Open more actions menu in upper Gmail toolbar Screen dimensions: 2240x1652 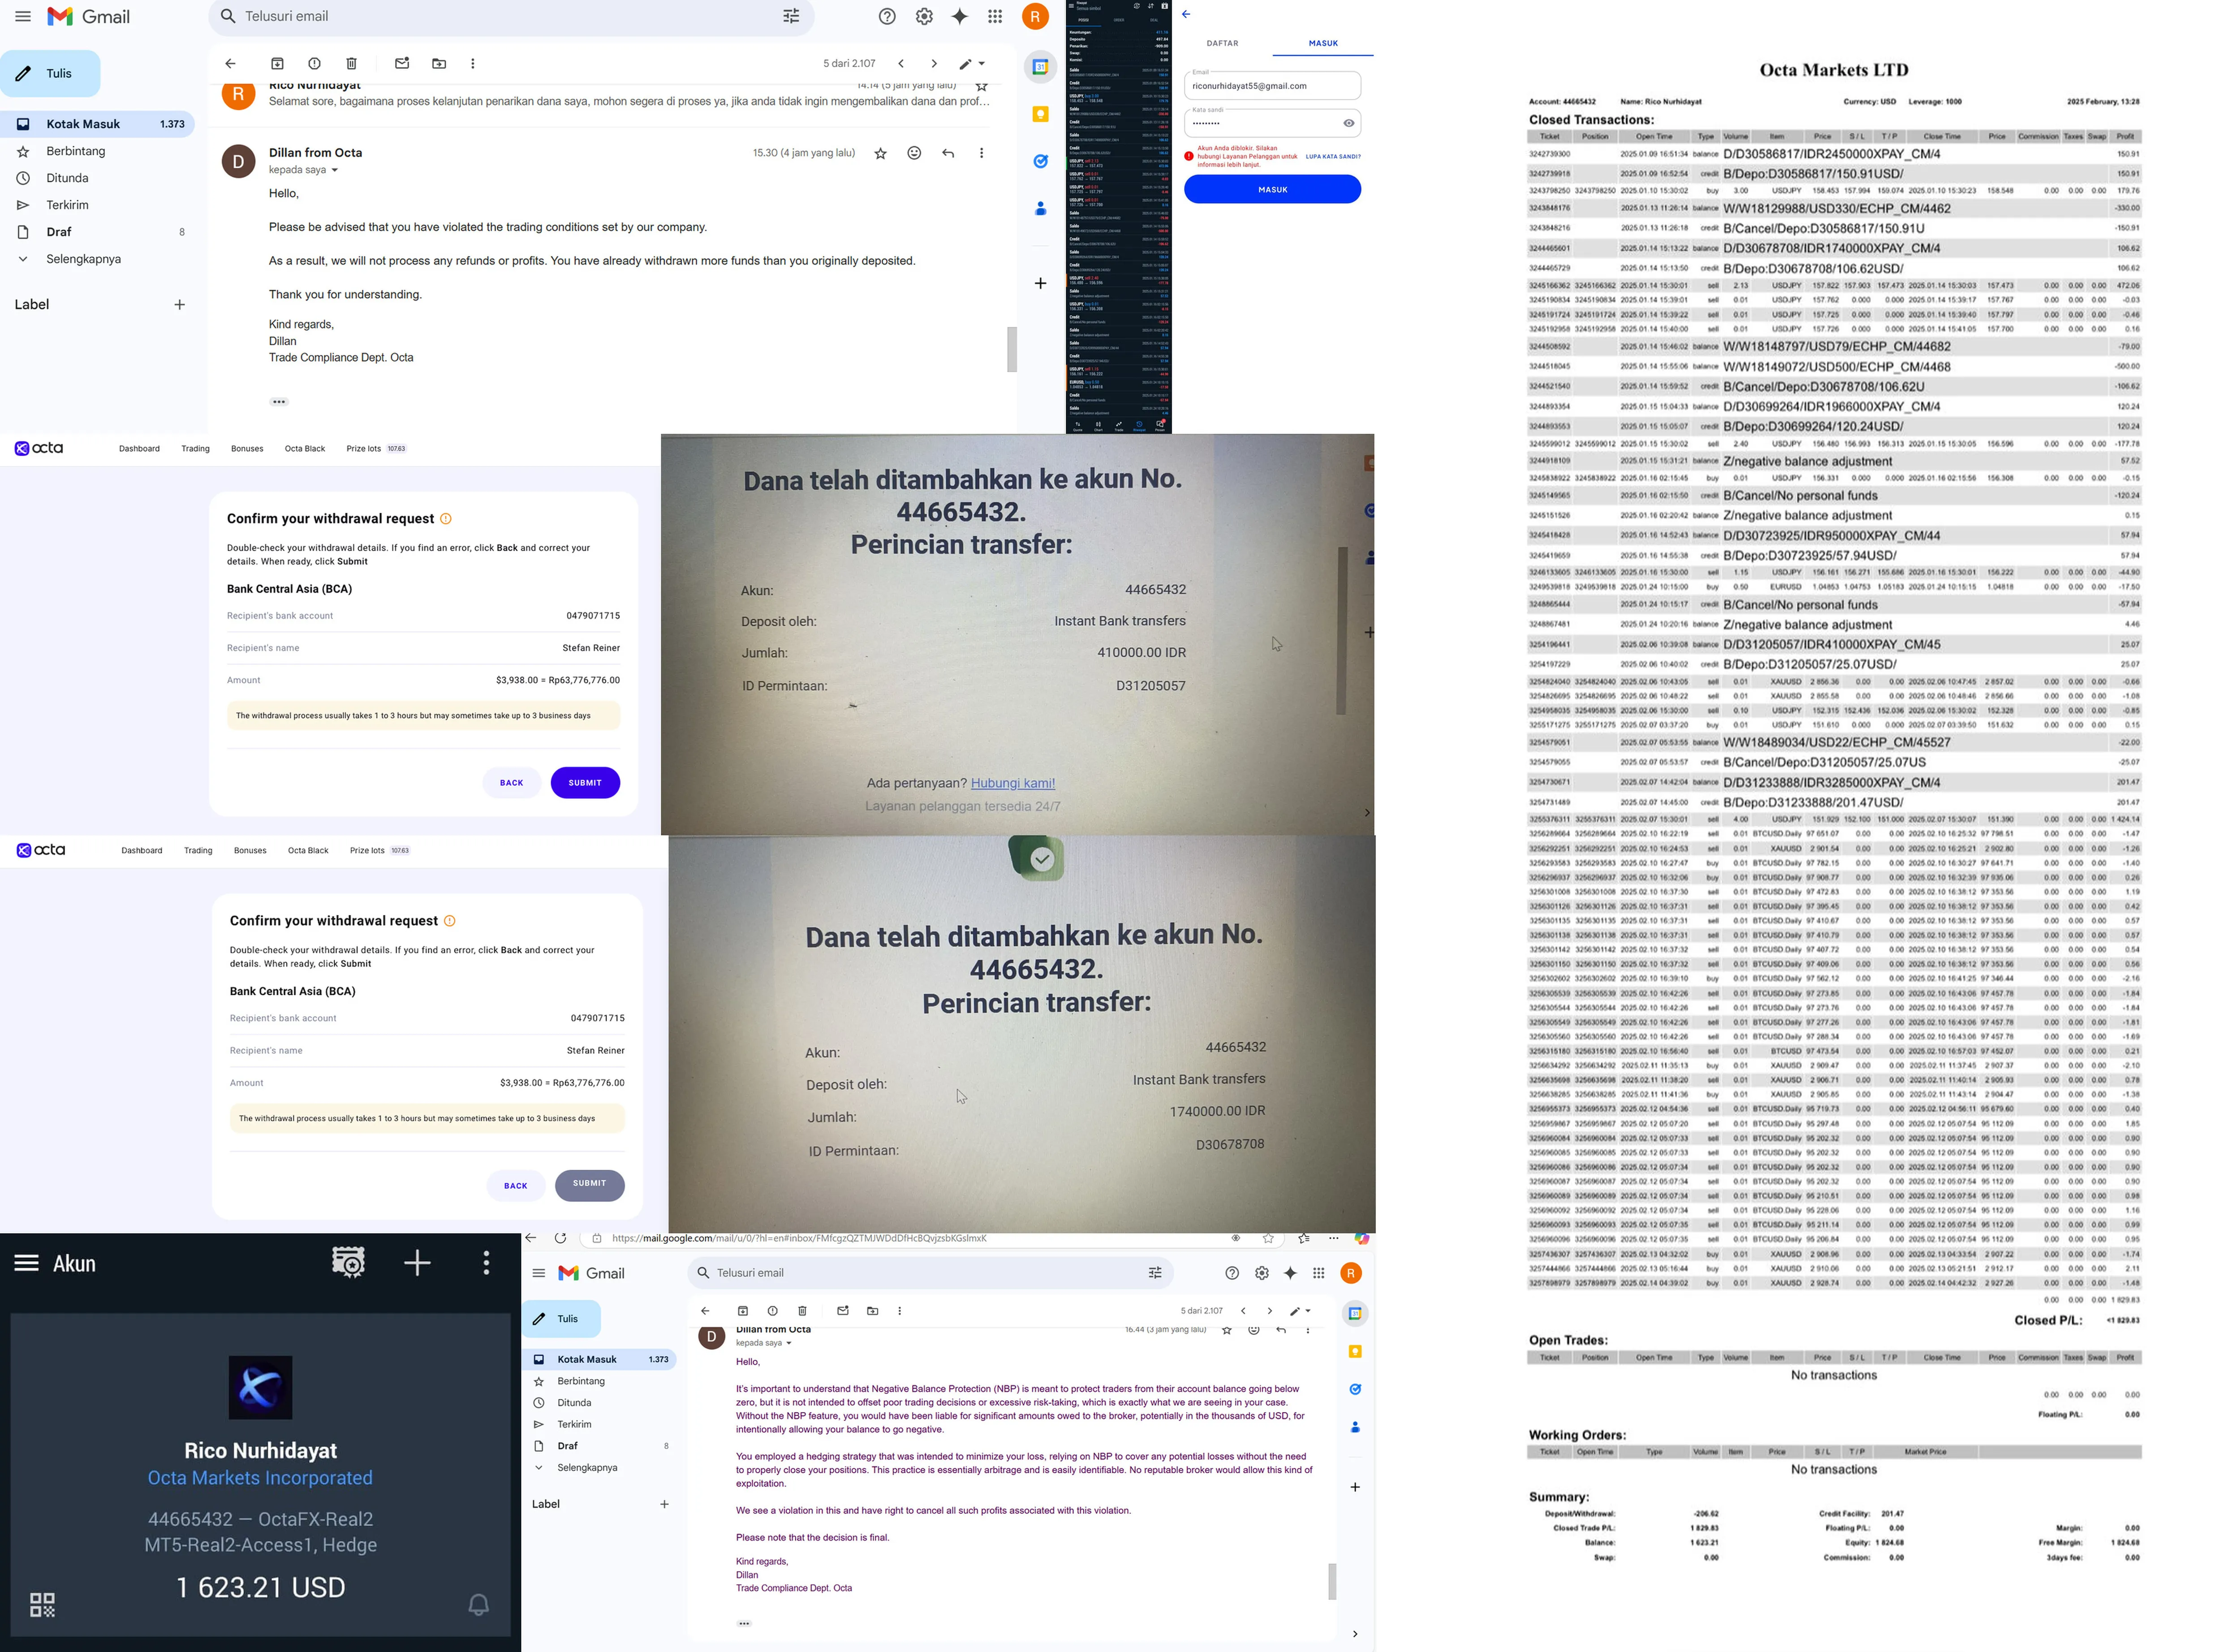coord(473,63)
